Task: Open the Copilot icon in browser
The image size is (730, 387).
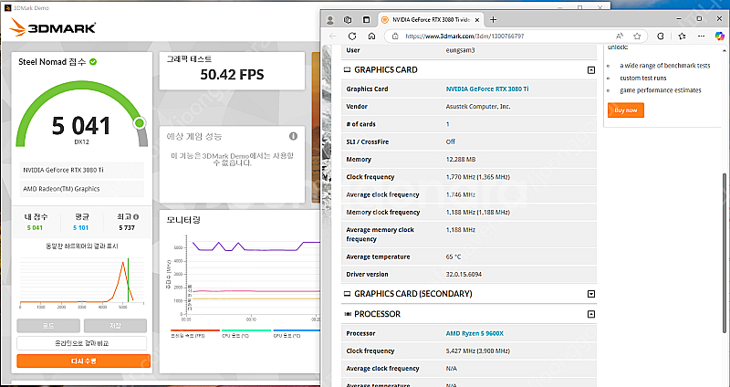Action: pos(719,36)
